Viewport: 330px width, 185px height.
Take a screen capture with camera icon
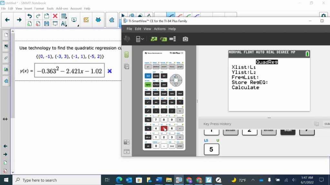pos(185,39)
